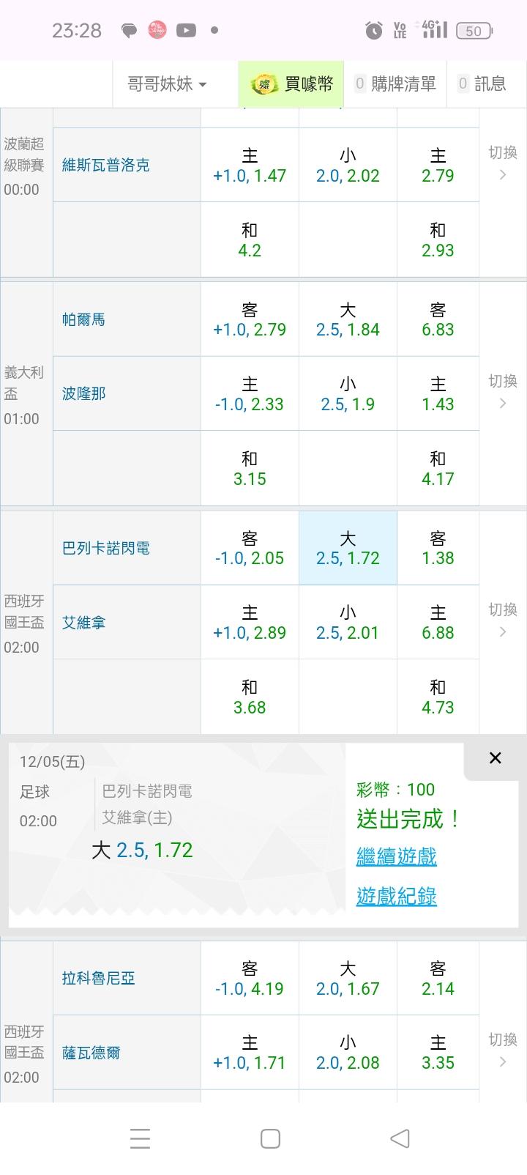Toggle the selected 大 2.5, 1.72 odds cell
The width and height of the screenshot is (527, 1175).
click(x=348, y=548)
